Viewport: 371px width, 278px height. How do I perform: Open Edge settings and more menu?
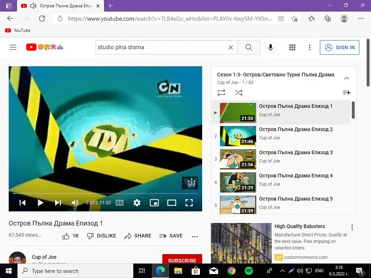click(360, 18)
